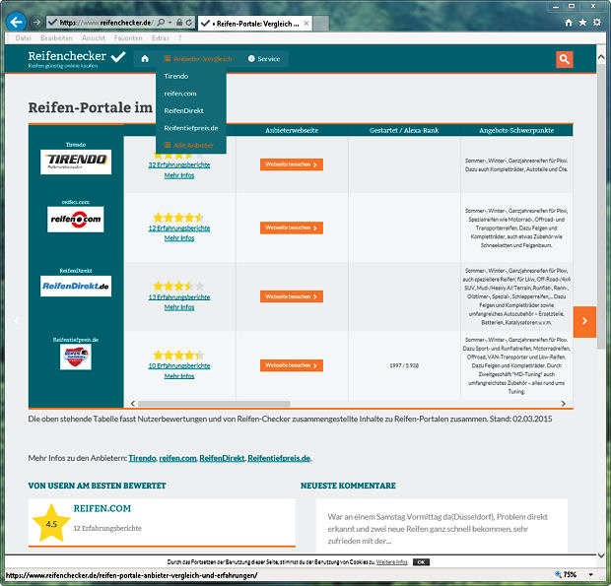The height and width of the screenshot is (586, 611).
Task: Open 12 Erfahrungsberichte link in table
Action: 179,228
